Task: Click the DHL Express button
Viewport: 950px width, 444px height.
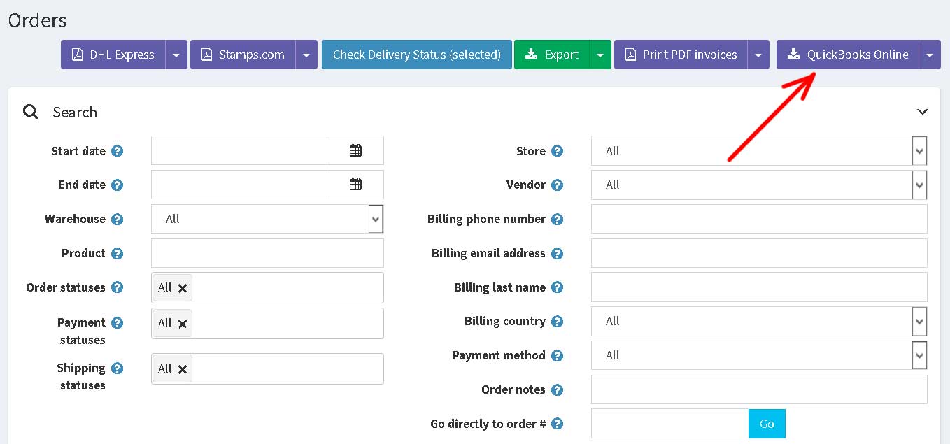Action: (x=113, y=55)
